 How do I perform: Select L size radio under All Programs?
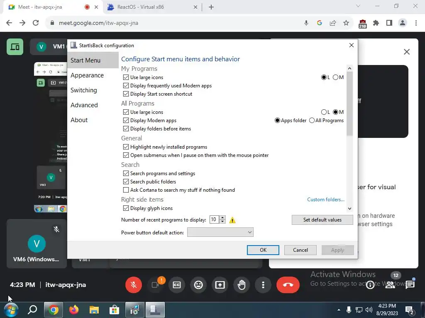(x=324, y=112)
